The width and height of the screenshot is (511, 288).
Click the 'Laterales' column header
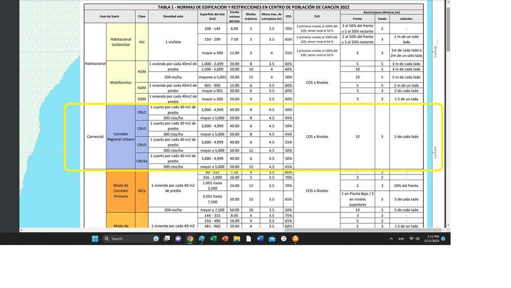[x=406, y=19]
